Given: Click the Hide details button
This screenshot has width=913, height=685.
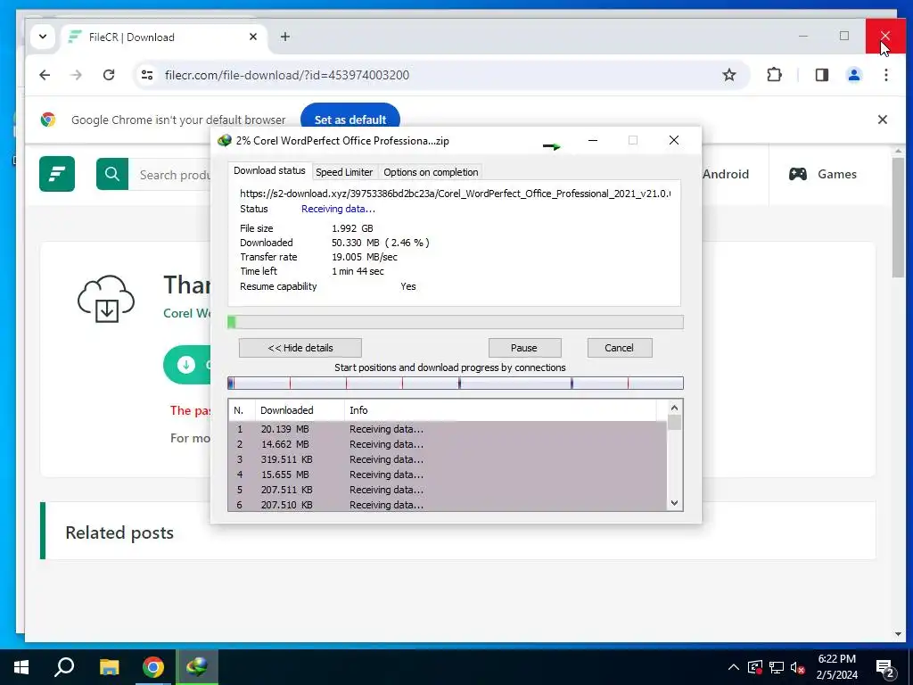Looking at the screenshot, I should point(300,348).
